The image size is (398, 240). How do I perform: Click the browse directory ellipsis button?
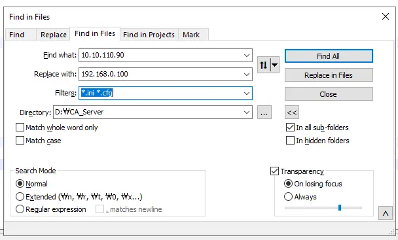click(x=264, y=112)
